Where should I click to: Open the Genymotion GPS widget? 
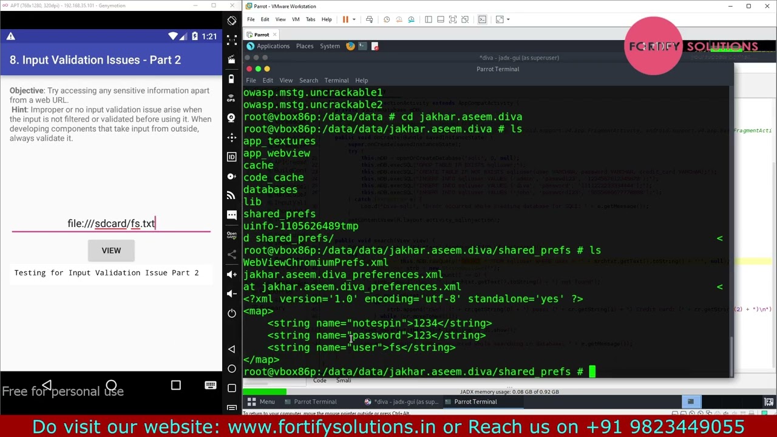click(232, 98)
